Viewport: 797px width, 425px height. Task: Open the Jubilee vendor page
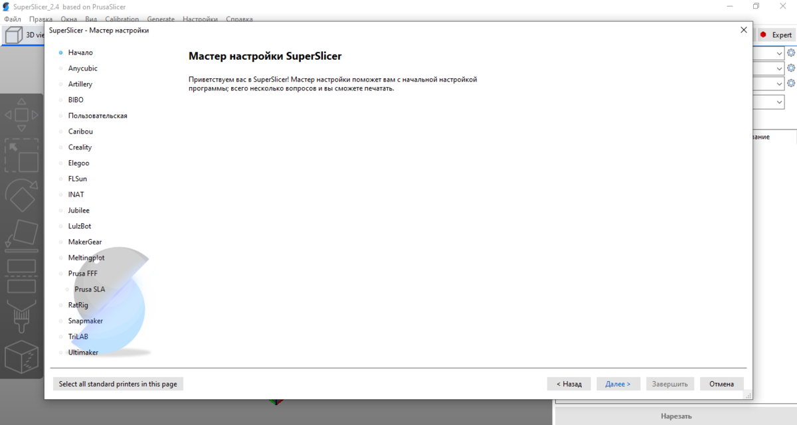78,211
